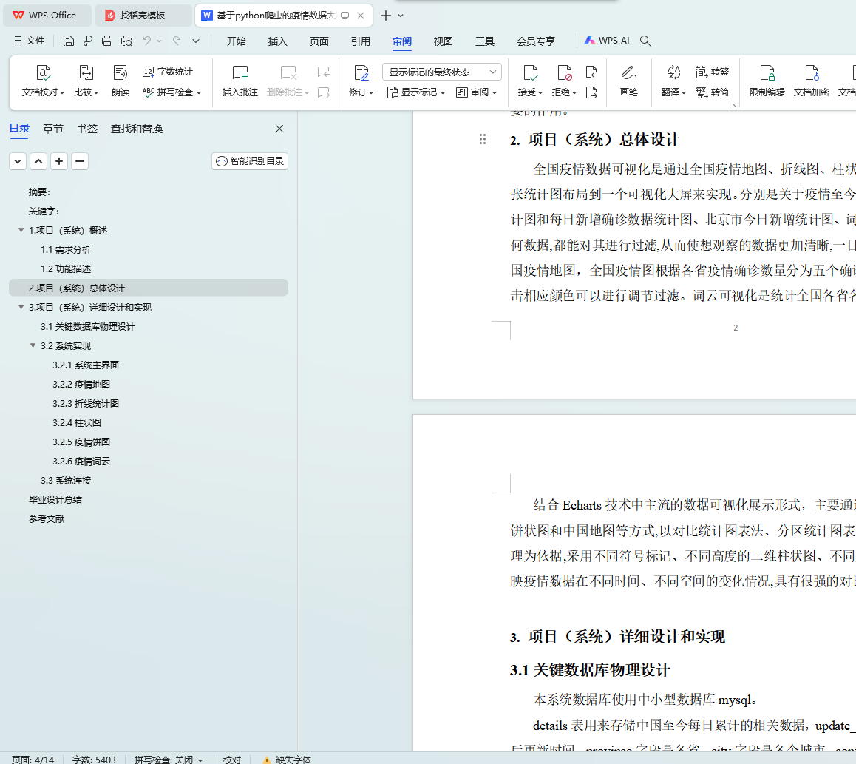
Task: Switch to the 插入 ribbon tab
Action: [x=278, y=41]
